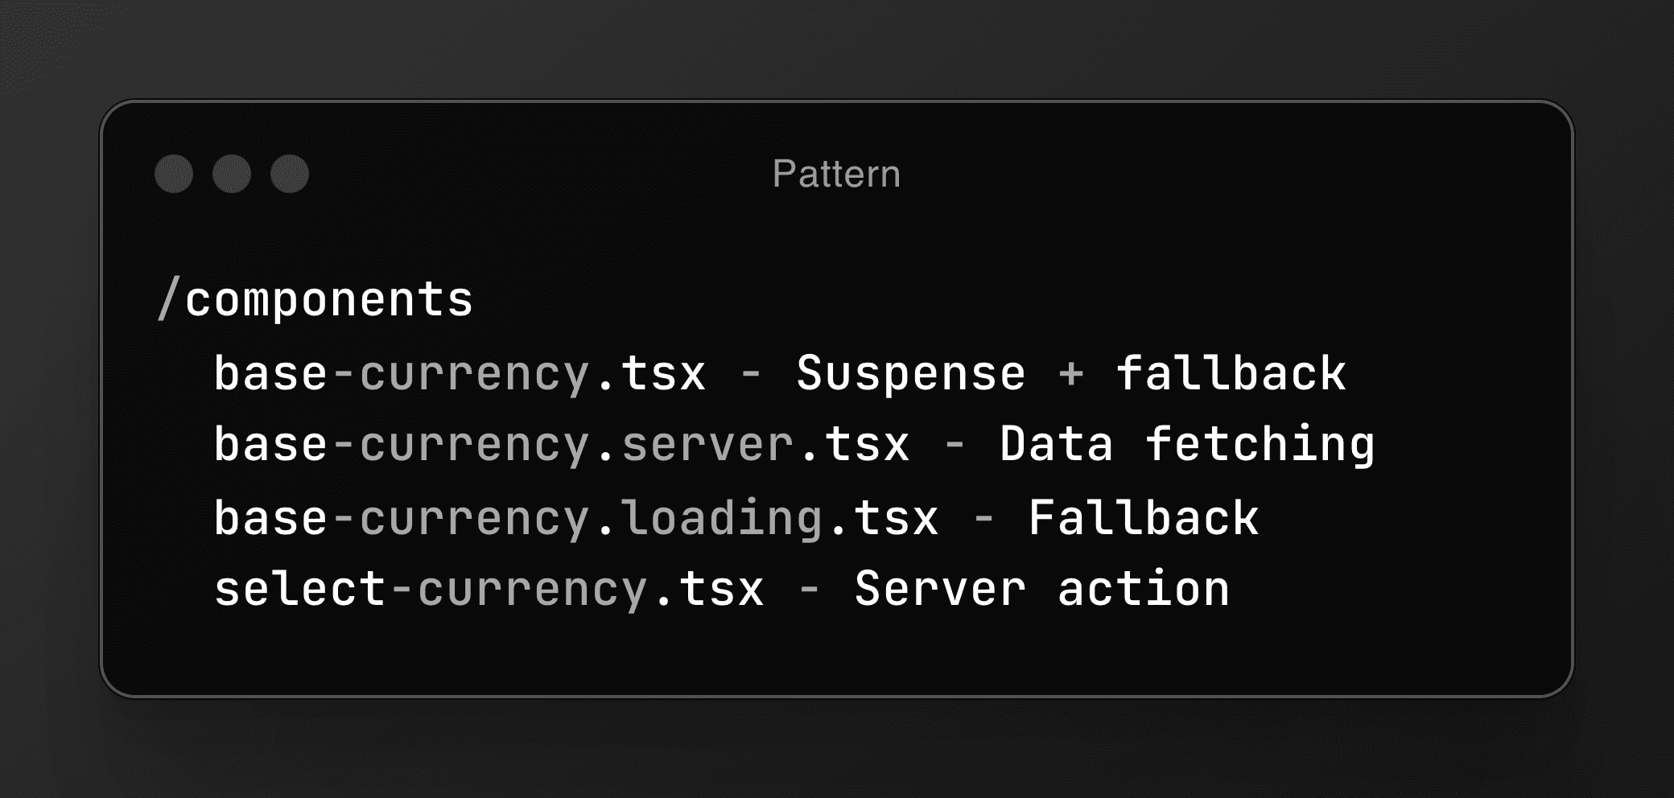Click the dash before "Server action"

click(x=810, y=589)
